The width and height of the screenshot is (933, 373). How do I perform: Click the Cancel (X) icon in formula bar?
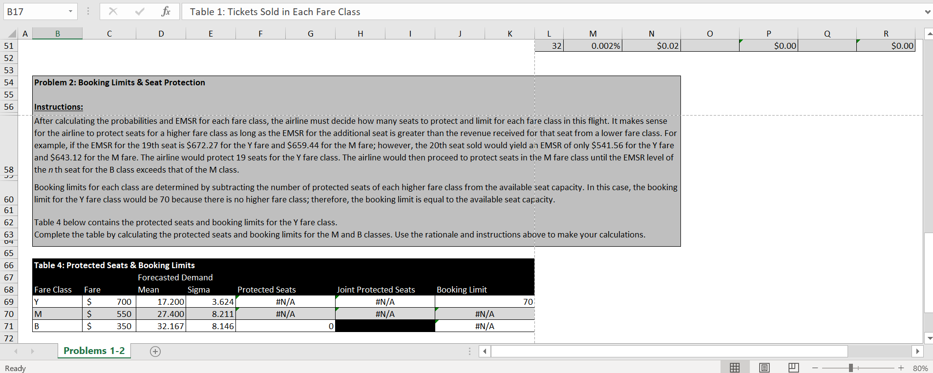click(113, 11)
